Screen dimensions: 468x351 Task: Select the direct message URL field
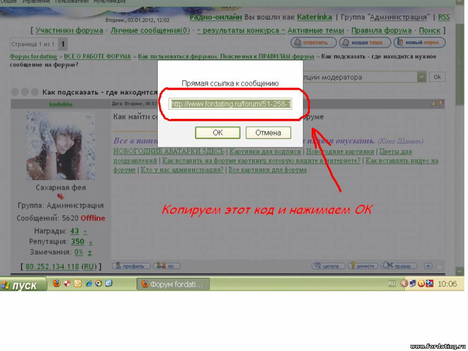point(230,104)
